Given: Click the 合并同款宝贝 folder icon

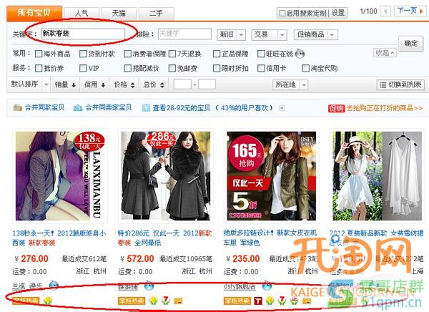Looking at the screenshot, I should coord(17,107).
